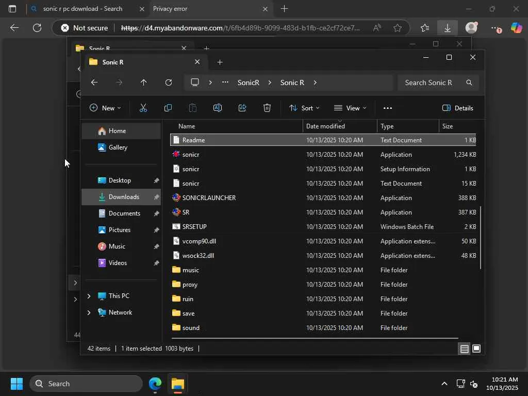Open the Sort dropdown menu
Viewport: 528px width, 396px height.
(304, 108)
